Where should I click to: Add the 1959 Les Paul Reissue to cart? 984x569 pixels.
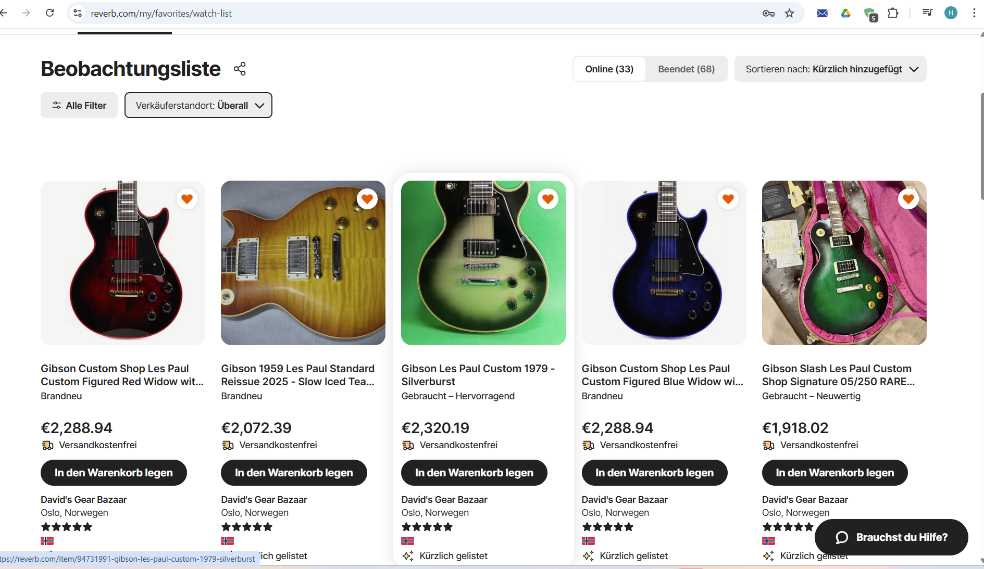[x=294, y=473]
